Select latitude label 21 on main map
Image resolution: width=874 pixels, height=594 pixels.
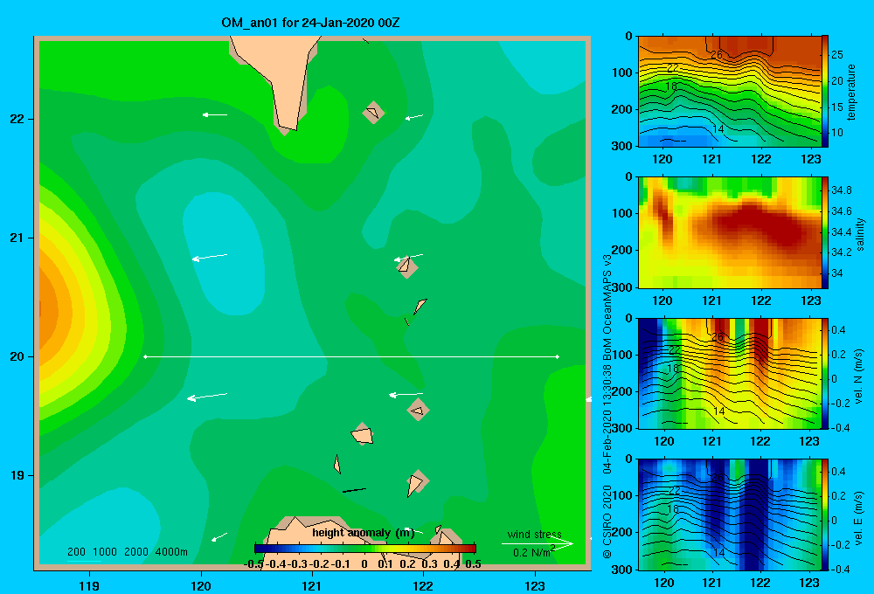coord(17,238)
